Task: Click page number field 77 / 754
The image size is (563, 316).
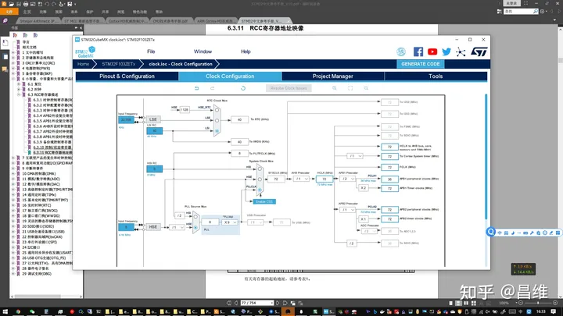Action: [x=256, y=303]
